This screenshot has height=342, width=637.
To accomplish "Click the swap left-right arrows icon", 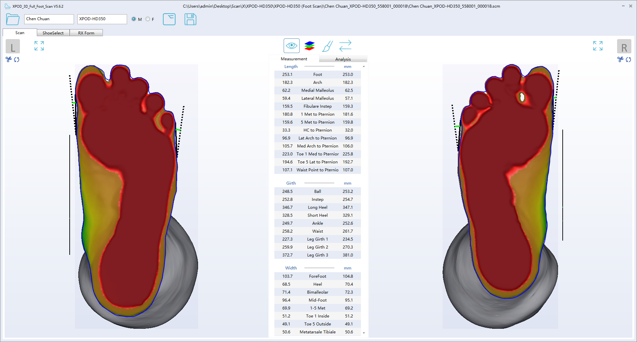I will pos(345,46).
